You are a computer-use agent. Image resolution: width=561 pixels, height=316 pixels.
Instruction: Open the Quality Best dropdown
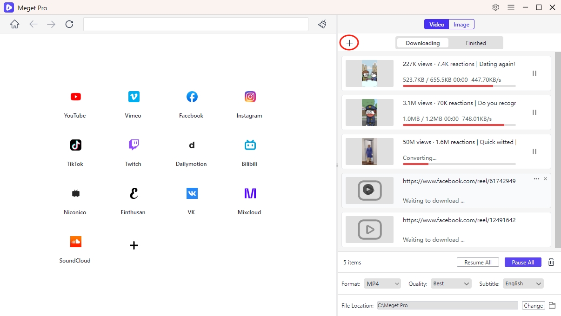tap(451, 283)
